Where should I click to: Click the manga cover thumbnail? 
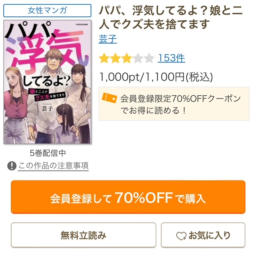(47, 82)
